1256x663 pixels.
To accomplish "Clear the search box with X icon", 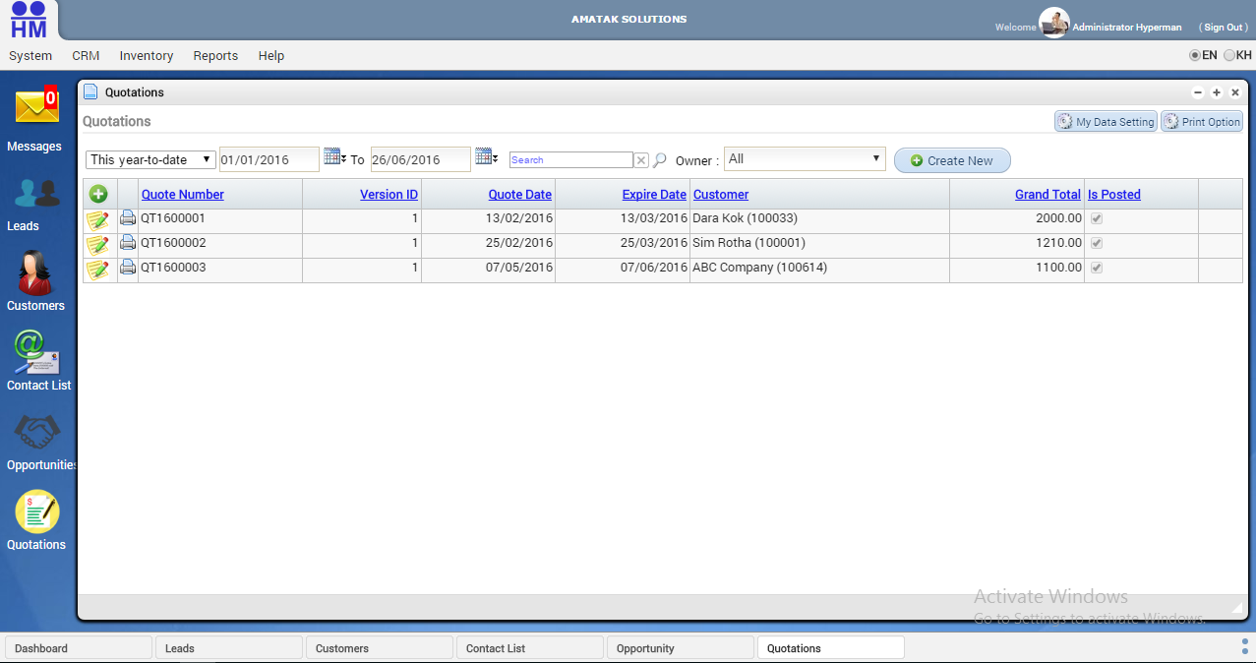I will (x=641, y=159).
